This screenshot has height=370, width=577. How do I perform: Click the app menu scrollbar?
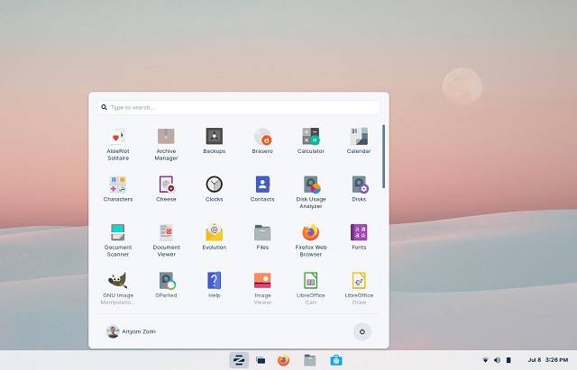(x=383, y=157)
